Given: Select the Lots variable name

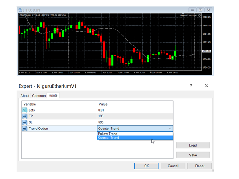Looking at the screenshot, I should point(32,110).
